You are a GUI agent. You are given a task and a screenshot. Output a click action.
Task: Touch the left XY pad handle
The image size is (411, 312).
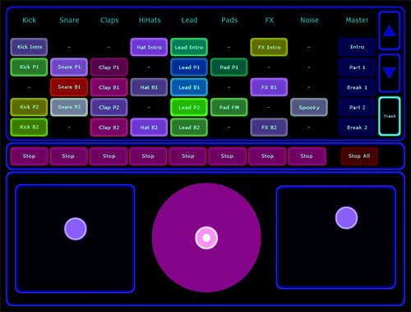[x=76, y=229]
